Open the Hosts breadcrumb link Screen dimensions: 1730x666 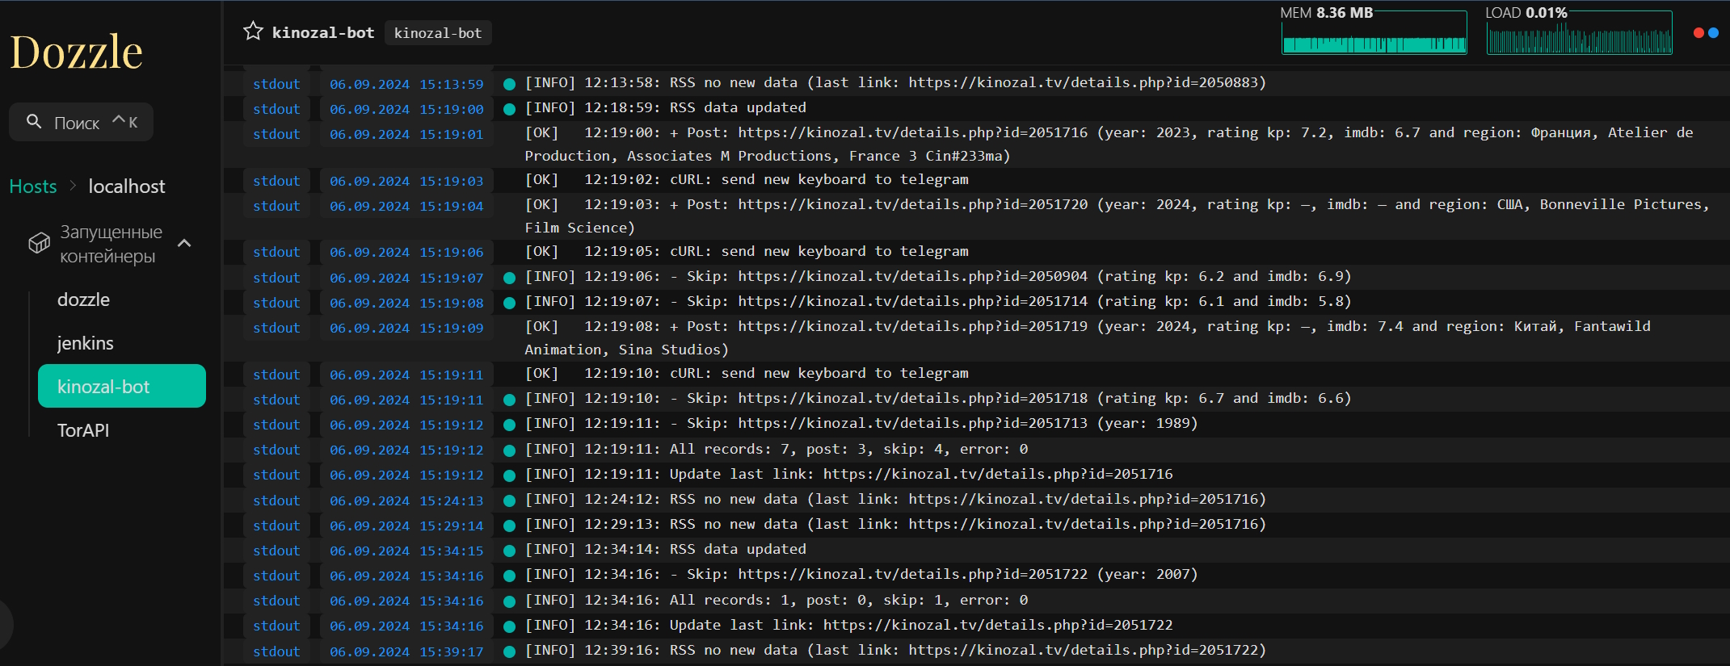click(33, 186)
